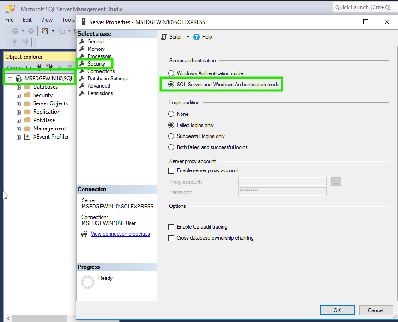Click the horizontal scrollbar below Object Explorer
This screenshot has width=398, height=322.
pyautogui.click(x=39, y=318)
